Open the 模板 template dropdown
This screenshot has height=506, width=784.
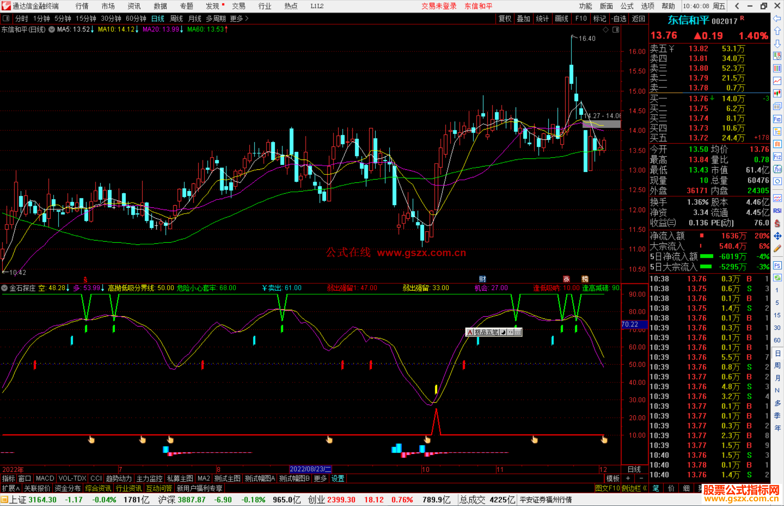[613, 478]
